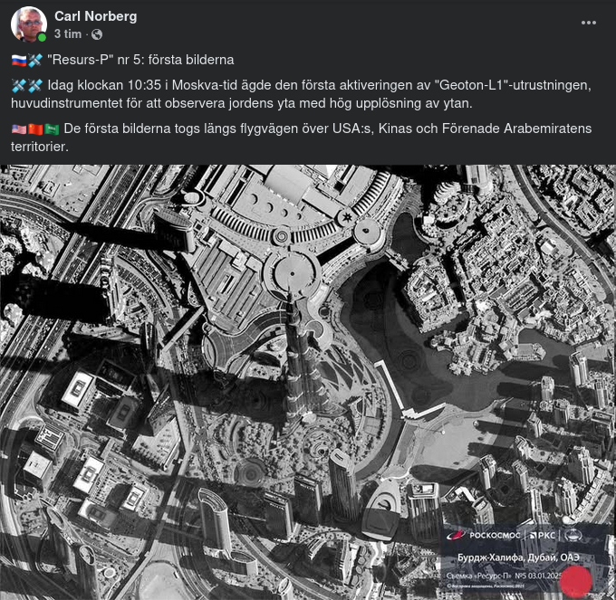
Task: Click the green Saudi flag emoji
Action: coord(52,129)
